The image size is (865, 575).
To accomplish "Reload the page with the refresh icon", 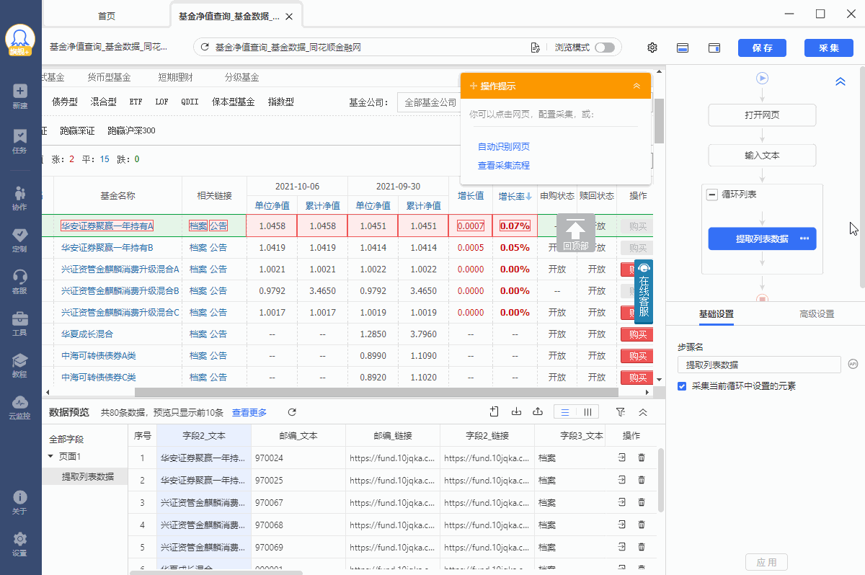I will pos(205,48).
